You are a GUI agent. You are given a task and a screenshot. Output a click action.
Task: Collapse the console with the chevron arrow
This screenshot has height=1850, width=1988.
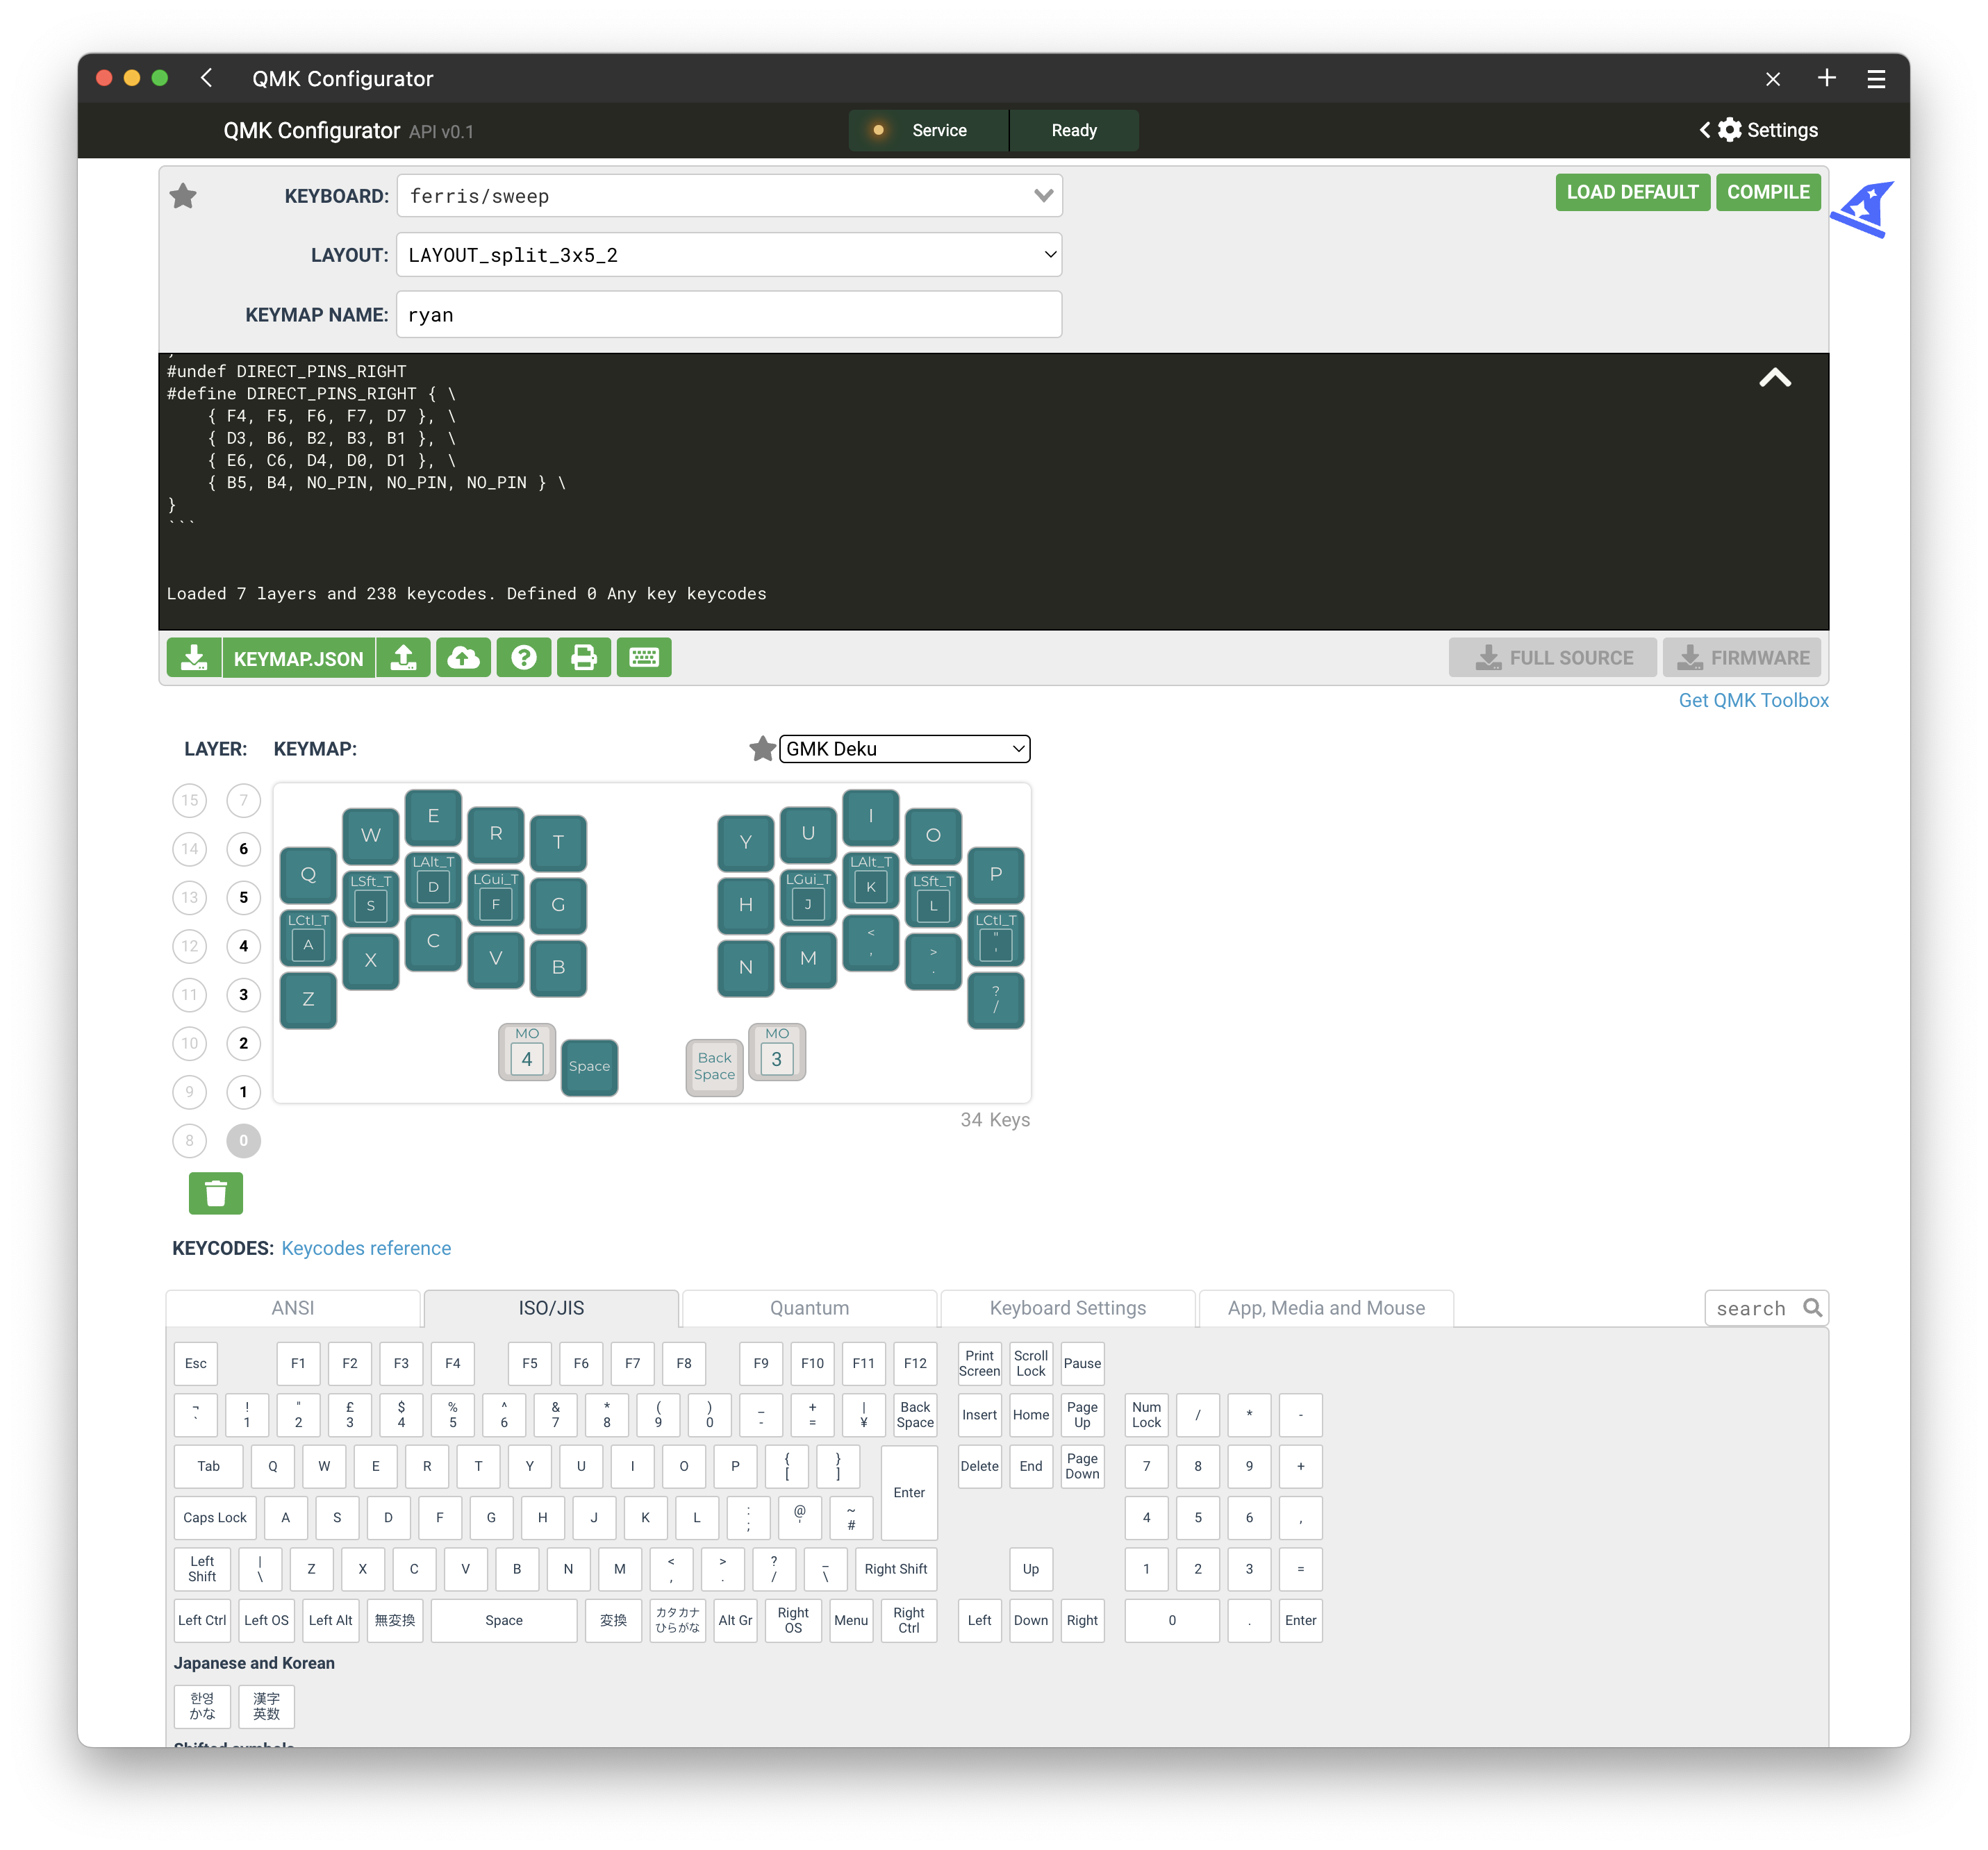coord(1775,378)
